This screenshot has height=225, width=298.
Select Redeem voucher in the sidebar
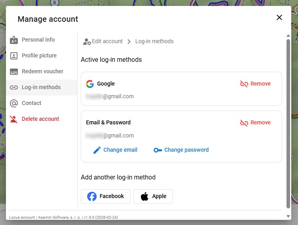tap(42, 72)
